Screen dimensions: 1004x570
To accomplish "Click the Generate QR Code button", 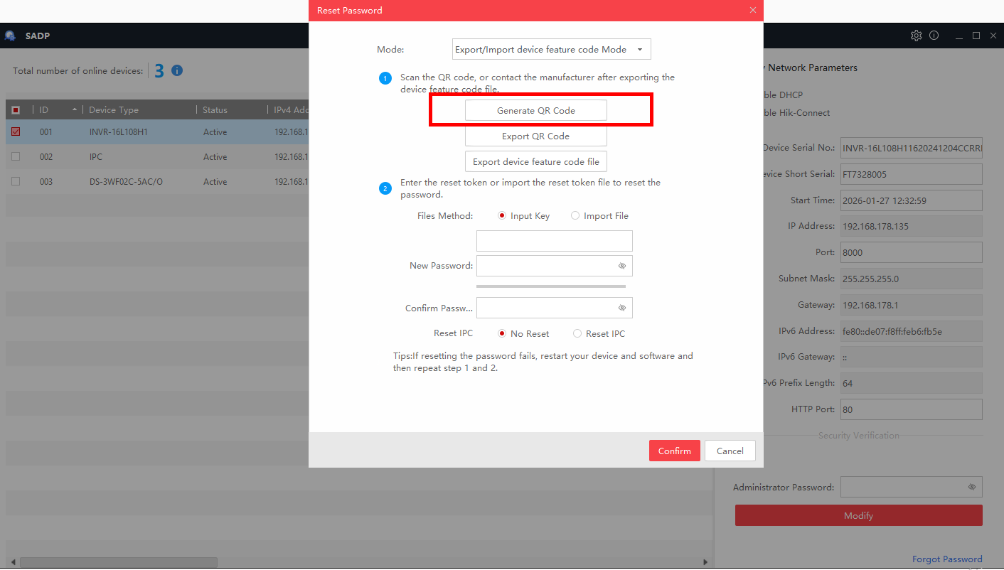I will click(x=535, y=110).
